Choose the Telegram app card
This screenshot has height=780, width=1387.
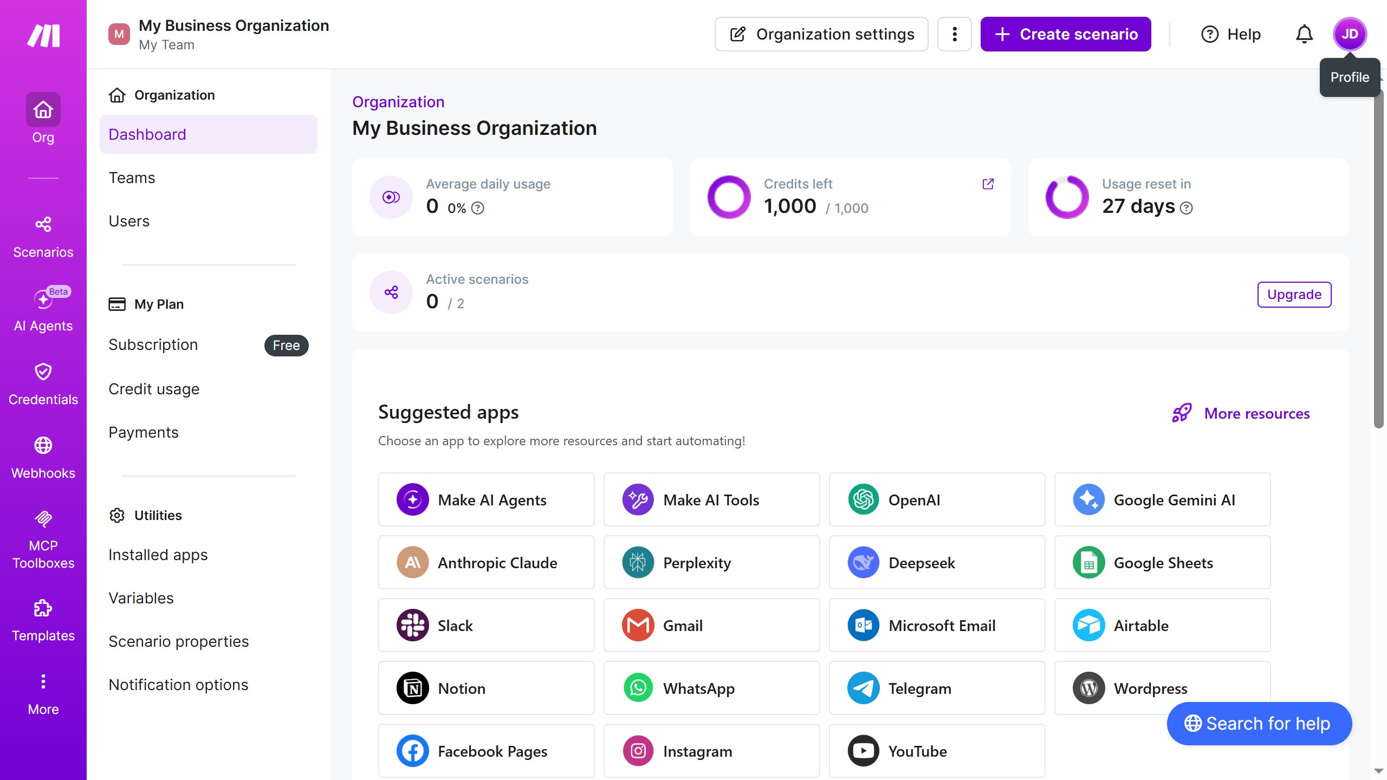[937, 688]
